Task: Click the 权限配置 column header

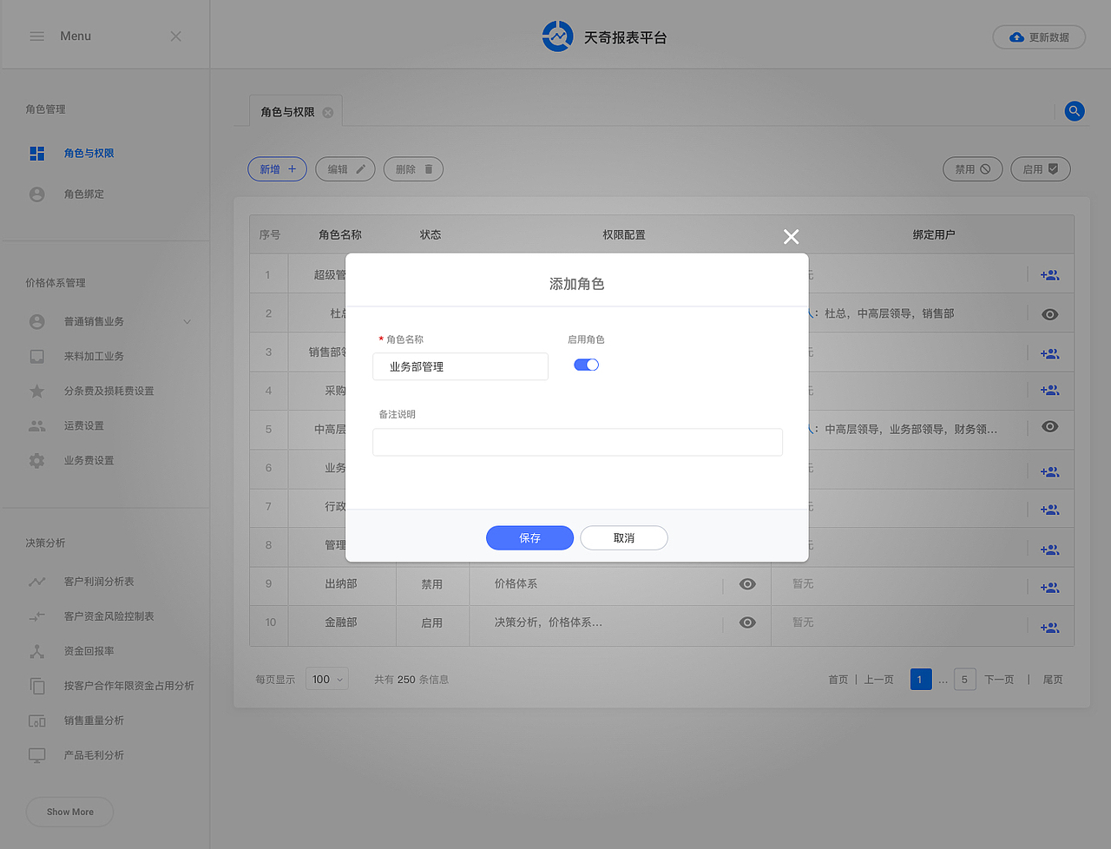Action: point(624,235)
